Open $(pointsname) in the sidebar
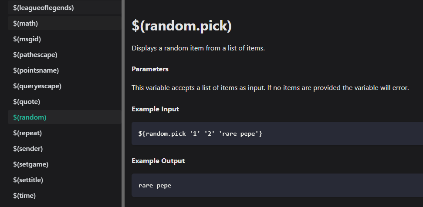This screenshot has width=423, height=207. (x=64, y=70)
